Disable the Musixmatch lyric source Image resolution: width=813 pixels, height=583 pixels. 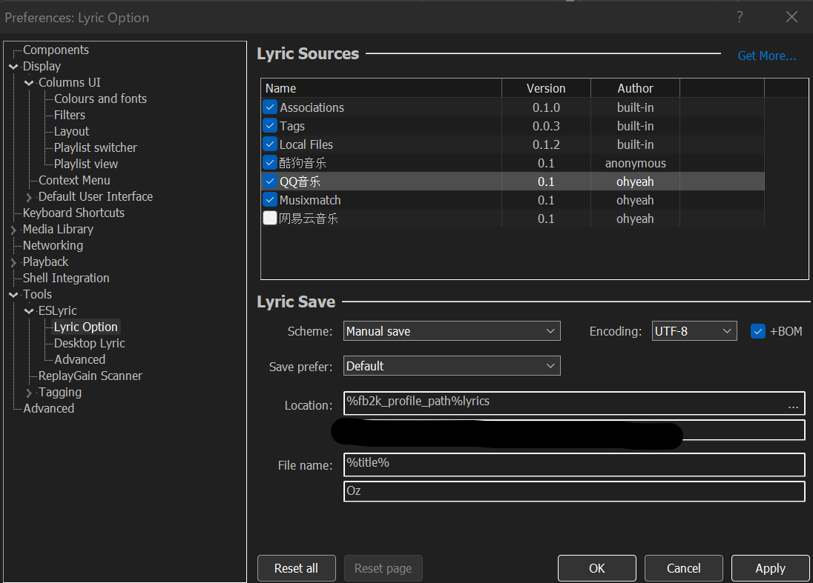[x=270, y=199]
